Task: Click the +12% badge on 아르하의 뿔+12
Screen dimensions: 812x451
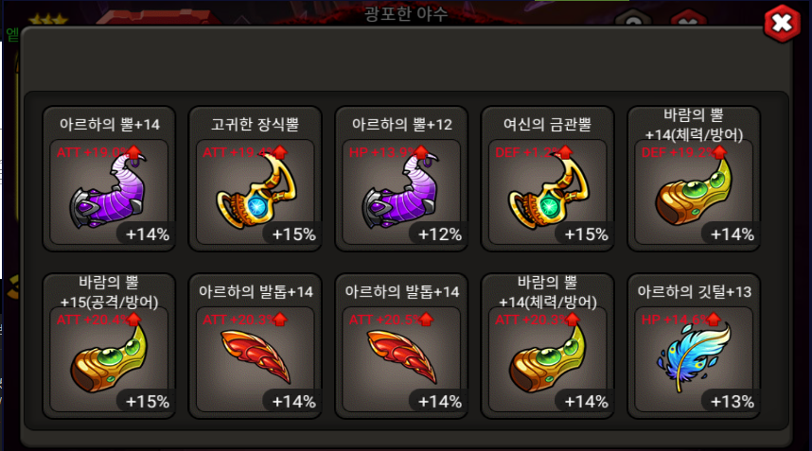Action: pos(440,234)
